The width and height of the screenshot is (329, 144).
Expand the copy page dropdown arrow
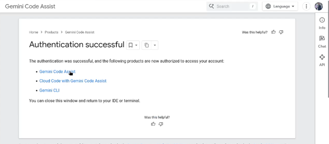point(155,45)
